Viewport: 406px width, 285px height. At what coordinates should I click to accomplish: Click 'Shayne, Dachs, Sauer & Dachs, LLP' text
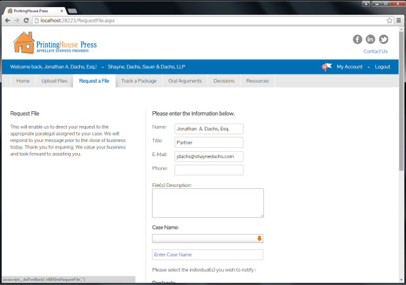[x=146, y=67]
